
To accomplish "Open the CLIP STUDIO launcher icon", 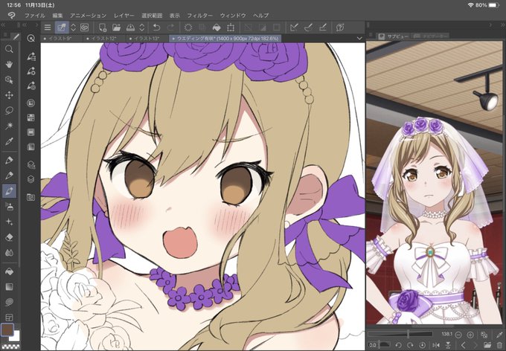I will point(85,28).
